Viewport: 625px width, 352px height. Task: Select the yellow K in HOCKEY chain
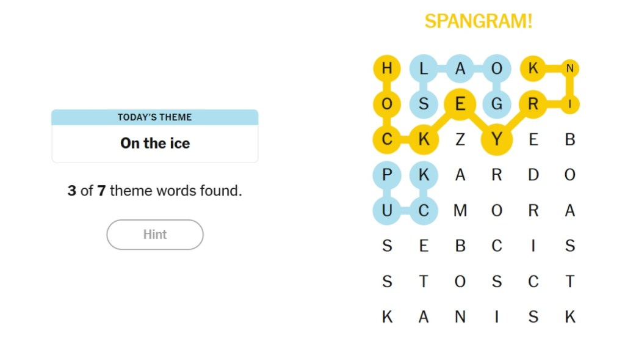(x=423, y=139)
